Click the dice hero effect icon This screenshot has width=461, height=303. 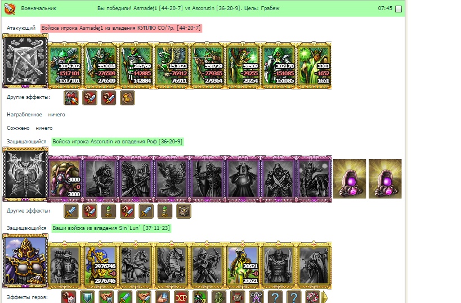[x=69, y=297]
